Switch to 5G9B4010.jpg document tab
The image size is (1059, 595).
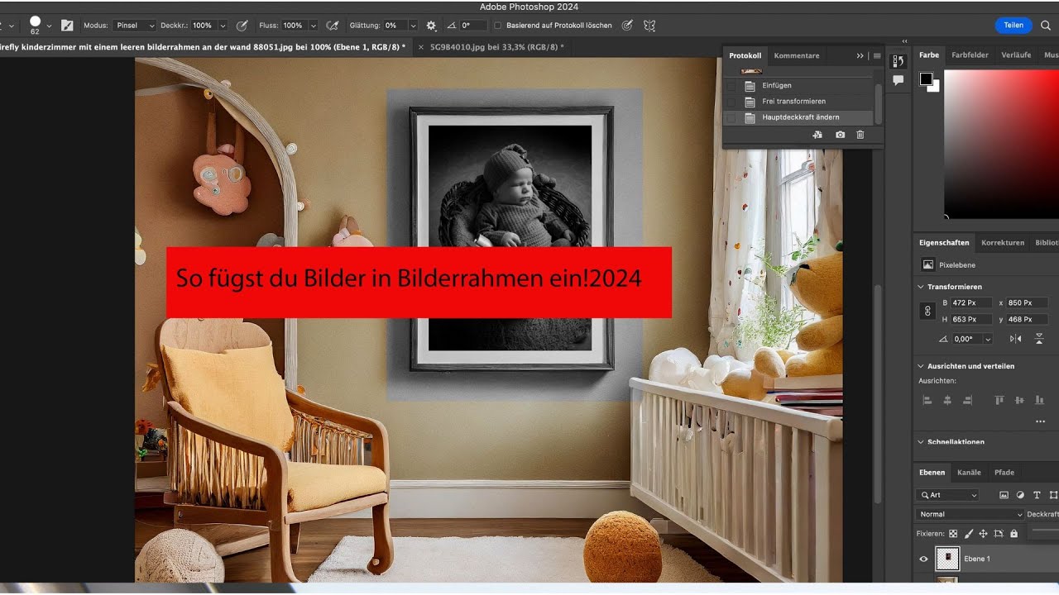pos(496,47)
